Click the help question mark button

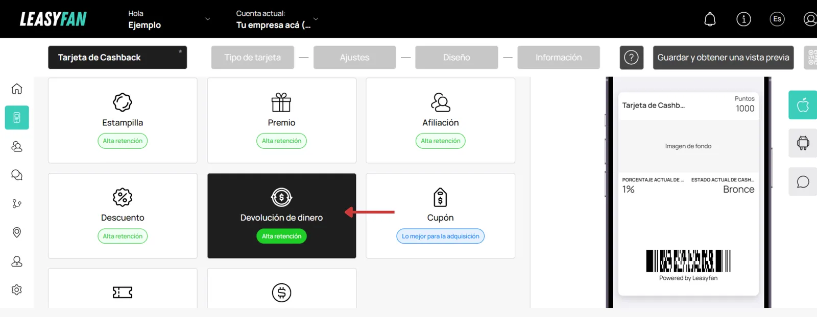point(631,58)
